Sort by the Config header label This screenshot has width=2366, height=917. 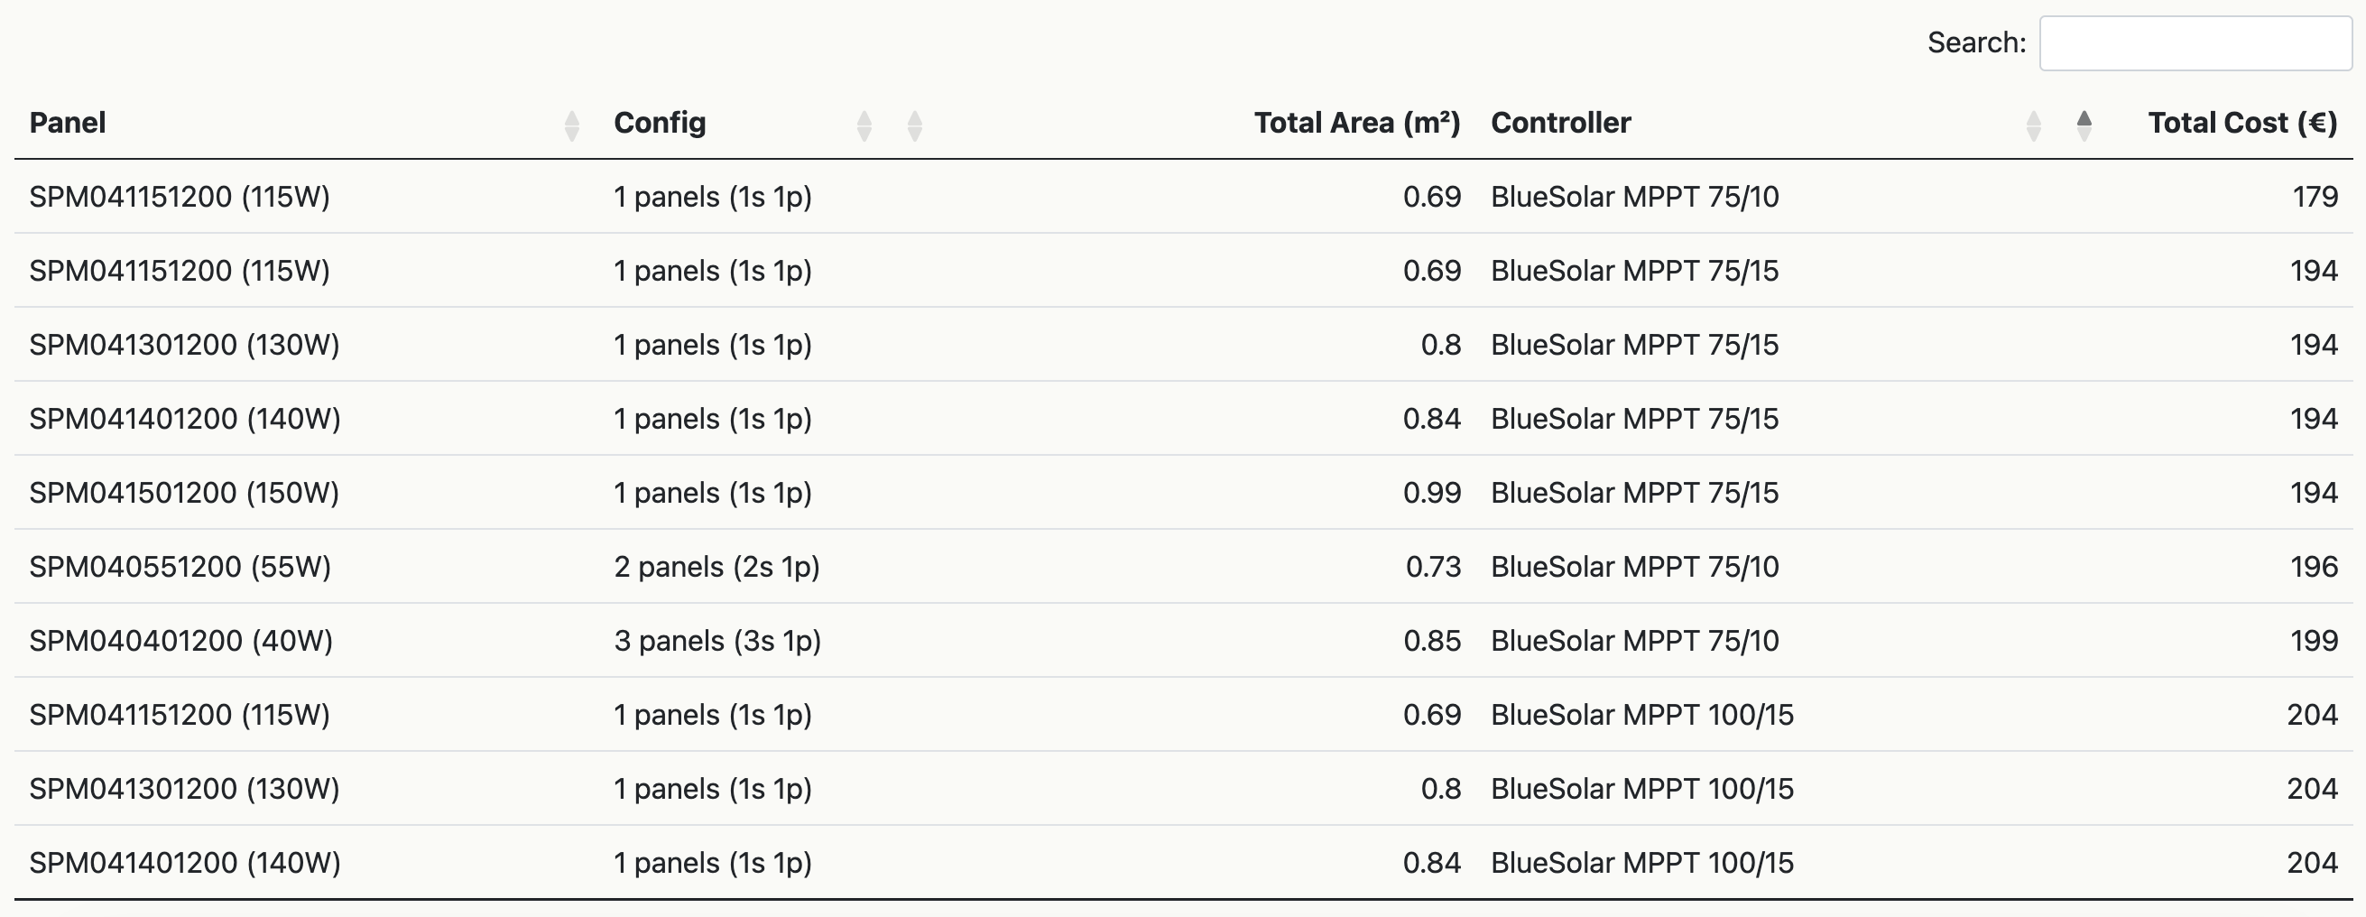(x=660, y=123)
